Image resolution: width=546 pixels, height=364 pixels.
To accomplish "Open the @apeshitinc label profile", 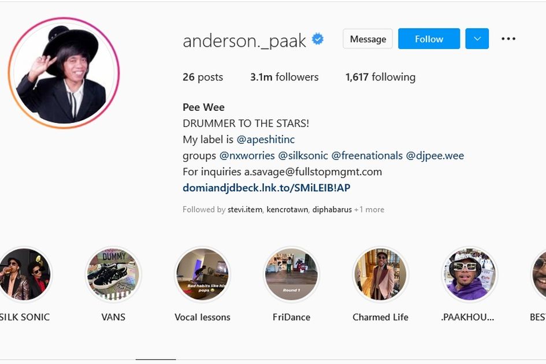I will tap(266, 140).
